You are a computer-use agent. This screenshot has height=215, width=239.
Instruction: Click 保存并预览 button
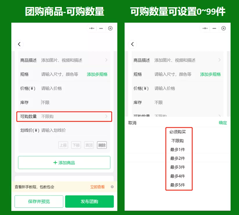tap(39, 201)
